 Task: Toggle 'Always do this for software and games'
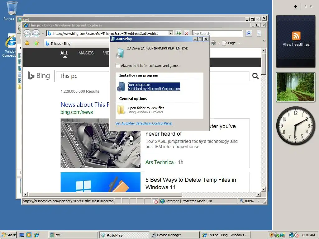click(117, 66)
